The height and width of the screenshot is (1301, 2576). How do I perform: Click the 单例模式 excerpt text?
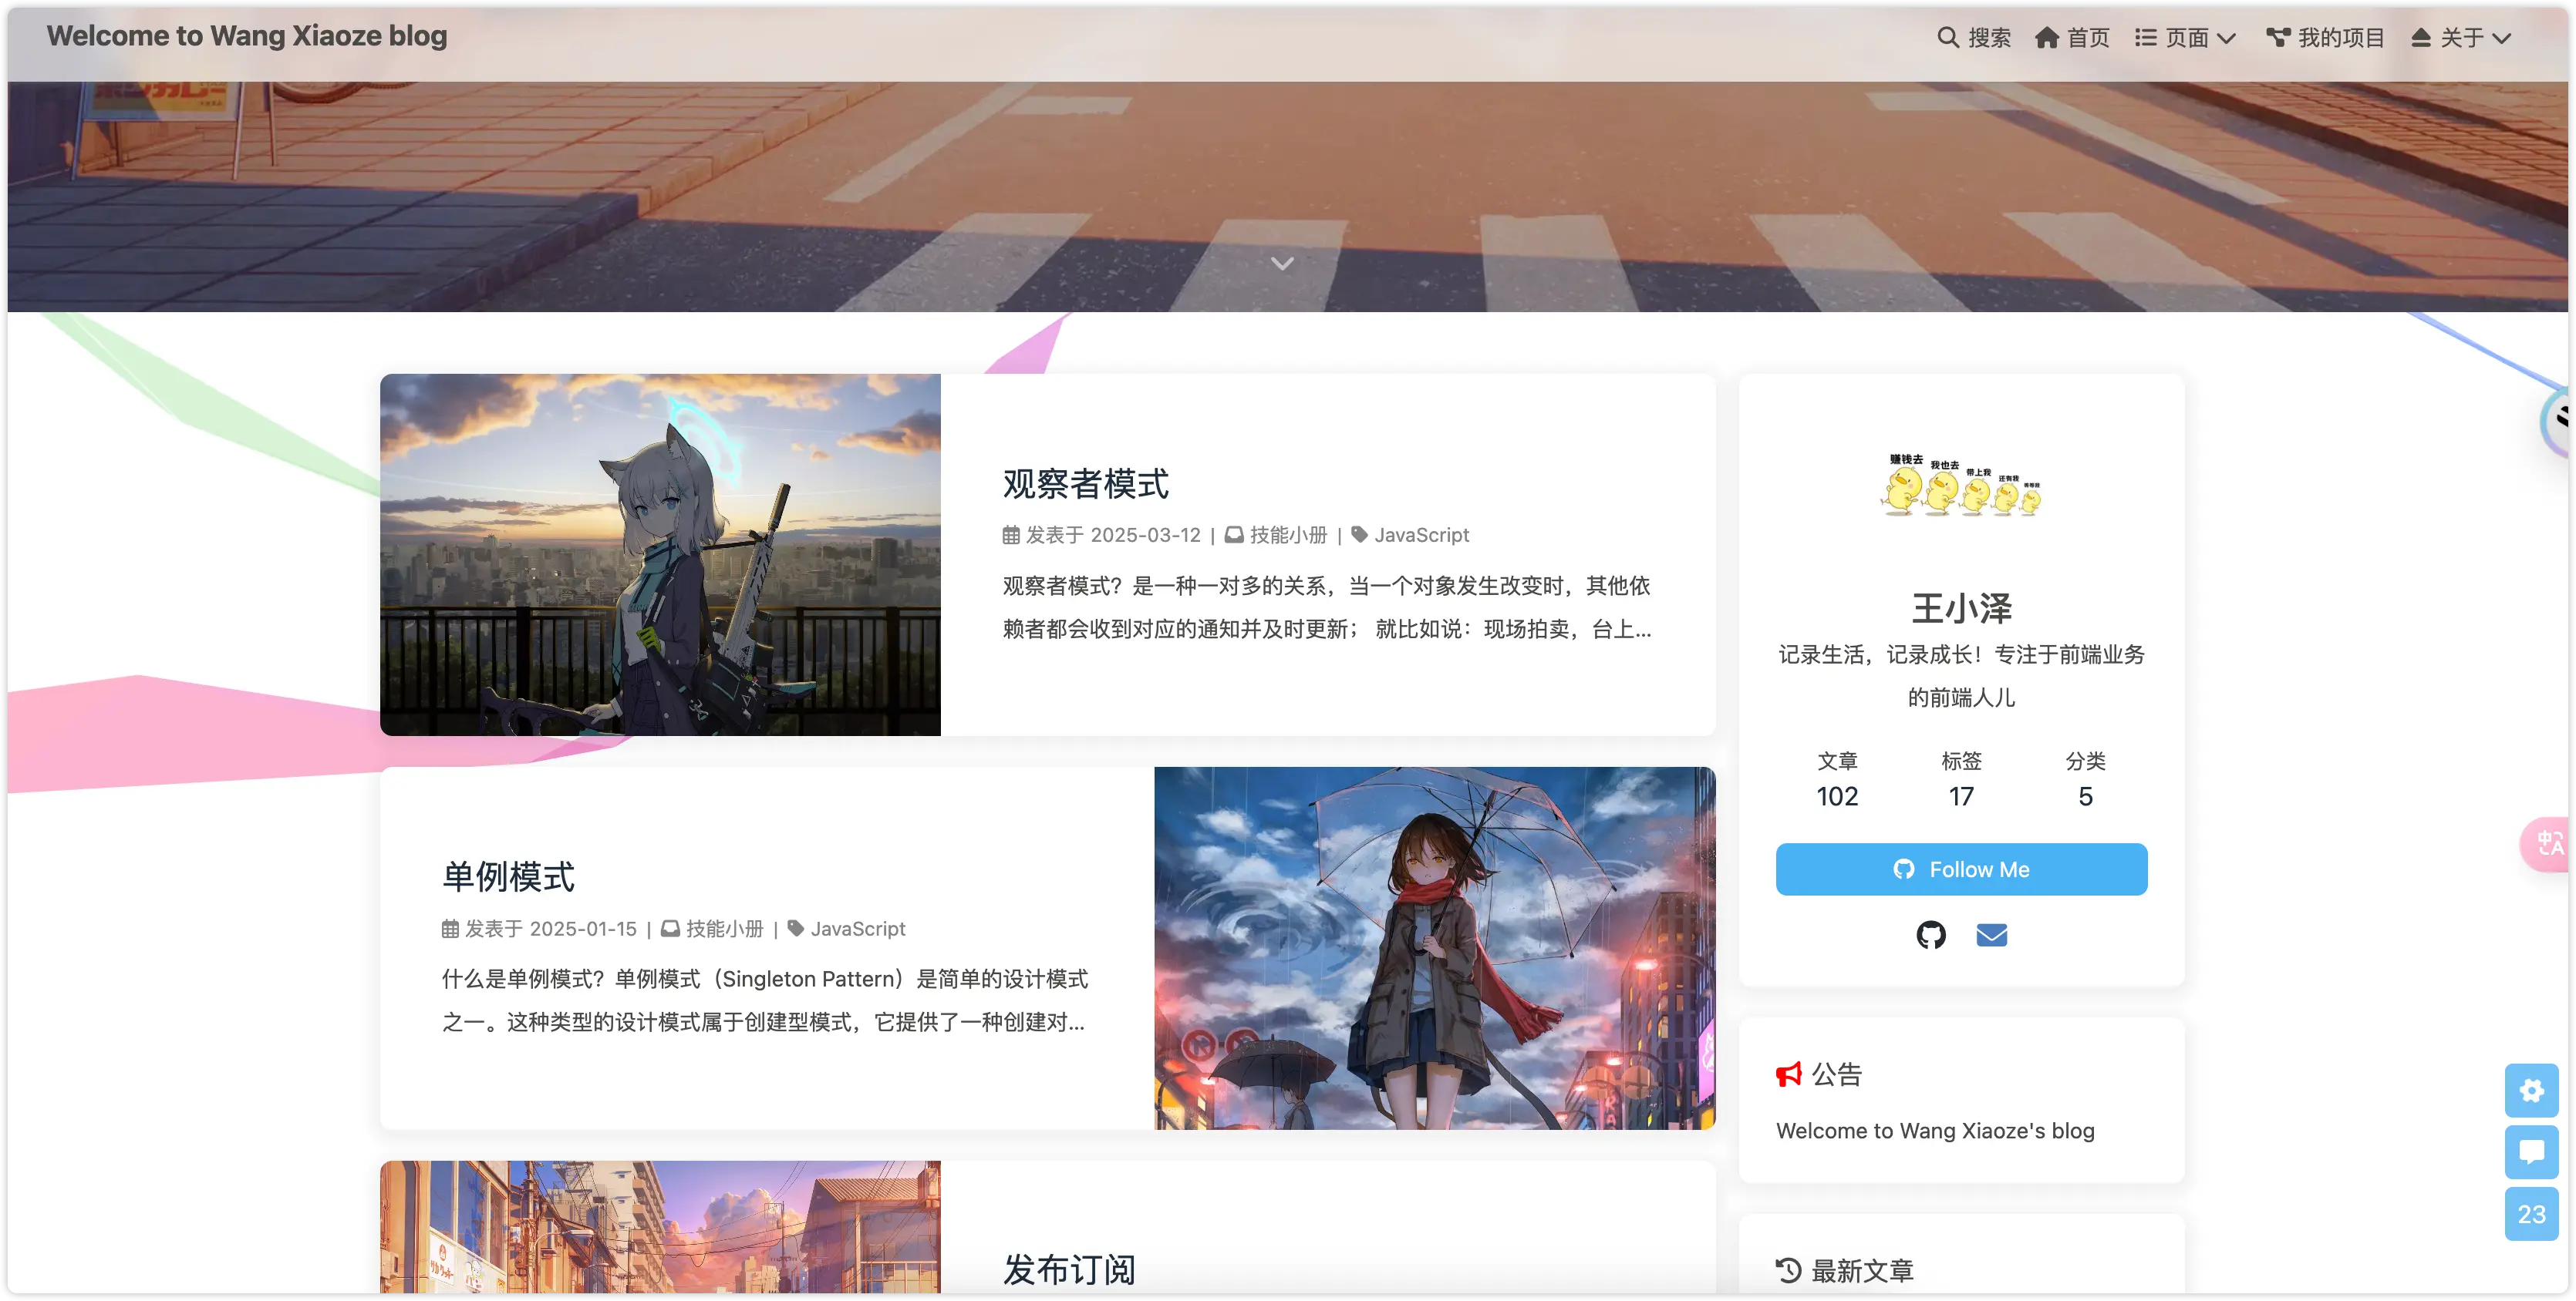point(765,1000)
